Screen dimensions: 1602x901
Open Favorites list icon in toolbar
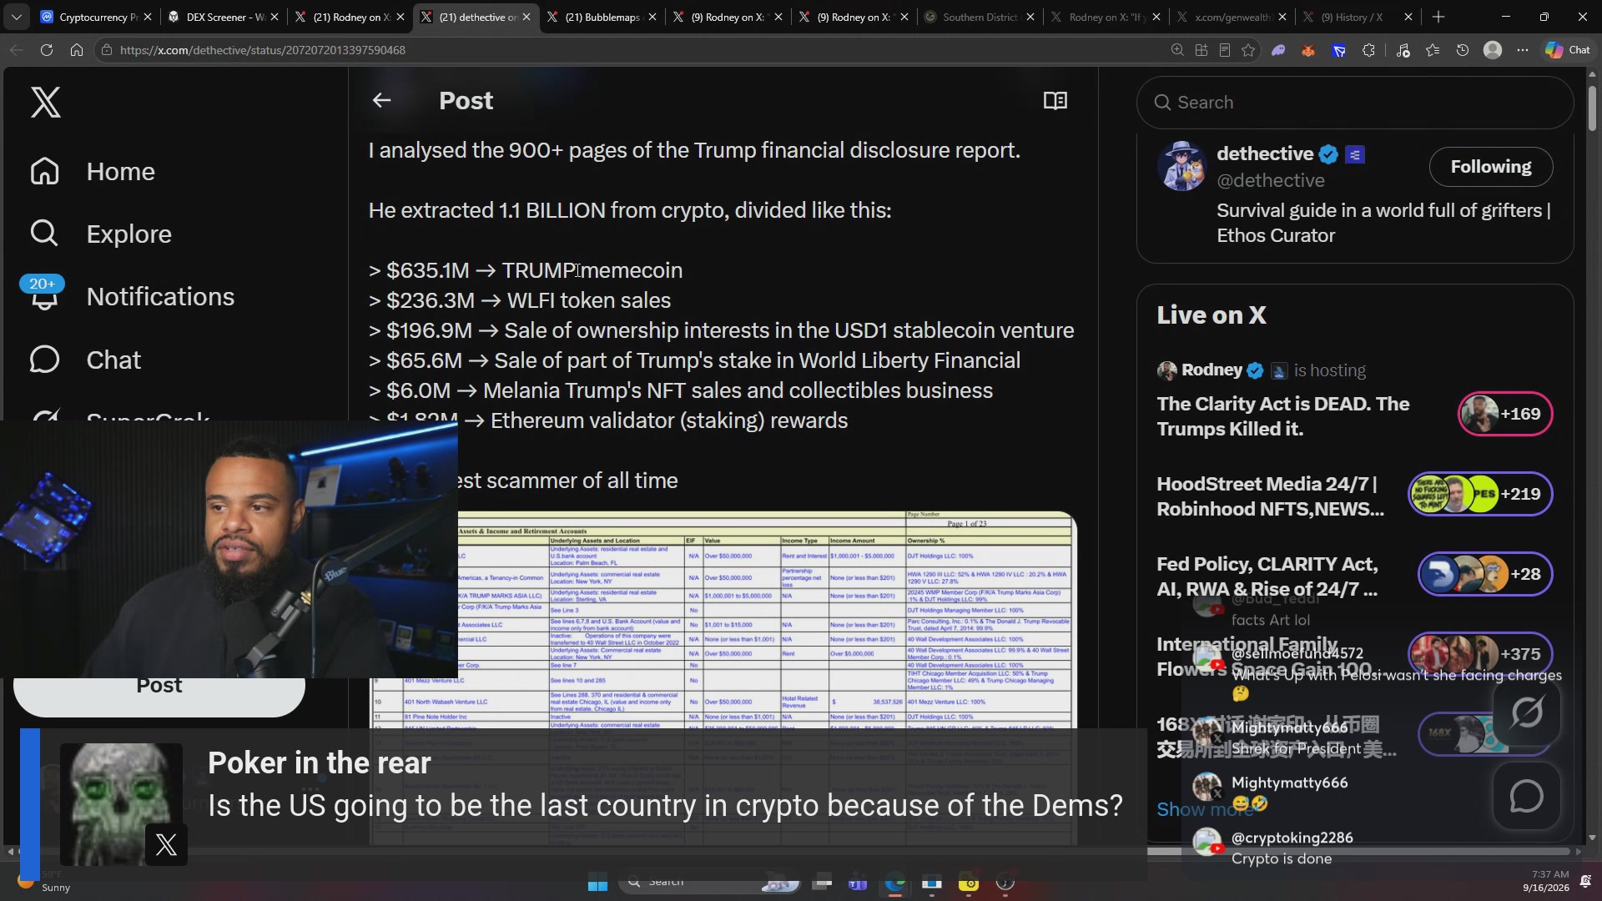pos(1433,50)
